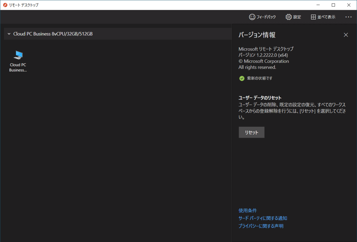
Task: Open the サード パーティに関する通知 link
Action: (x=263, y=218)
